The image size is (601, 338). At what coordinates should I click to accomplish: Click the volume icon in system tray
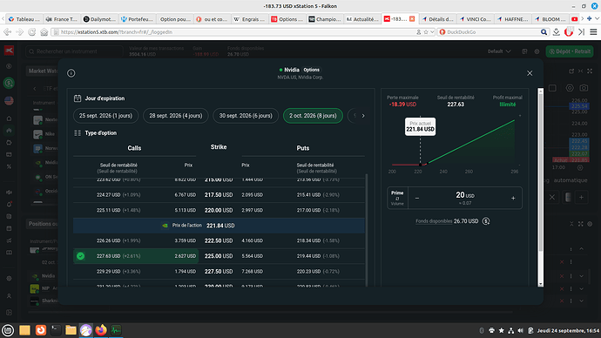[x=521, y=330]
